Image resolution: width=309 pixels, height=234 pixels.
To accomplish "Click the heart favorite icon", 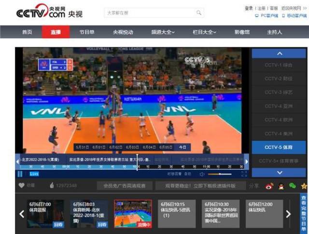I will pyautogui.click(x=21, y=185).
